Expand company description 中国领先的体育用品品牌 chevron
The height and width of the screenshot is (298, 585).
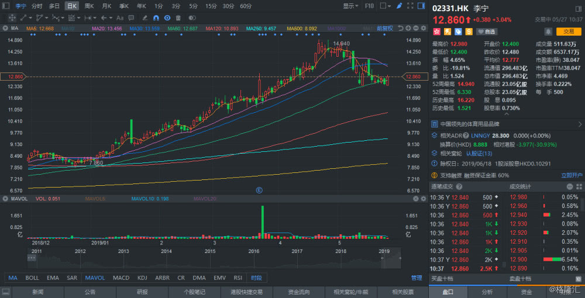click(580, 124)
